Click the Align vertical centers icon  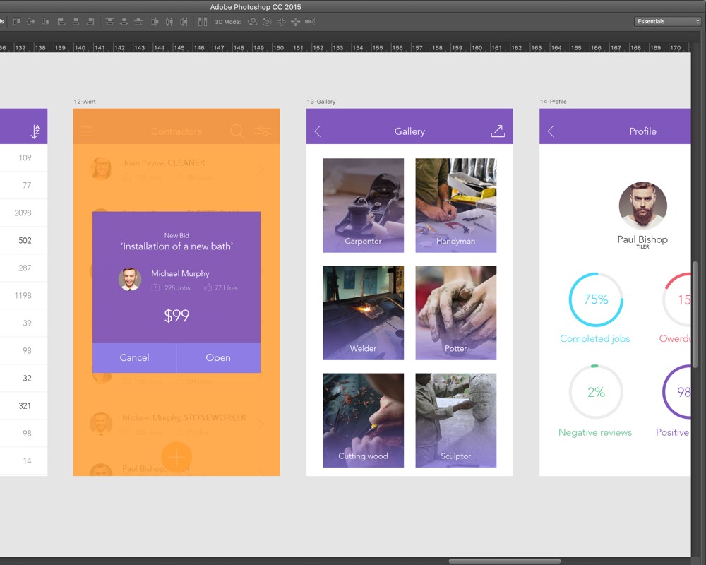(31, 22)
